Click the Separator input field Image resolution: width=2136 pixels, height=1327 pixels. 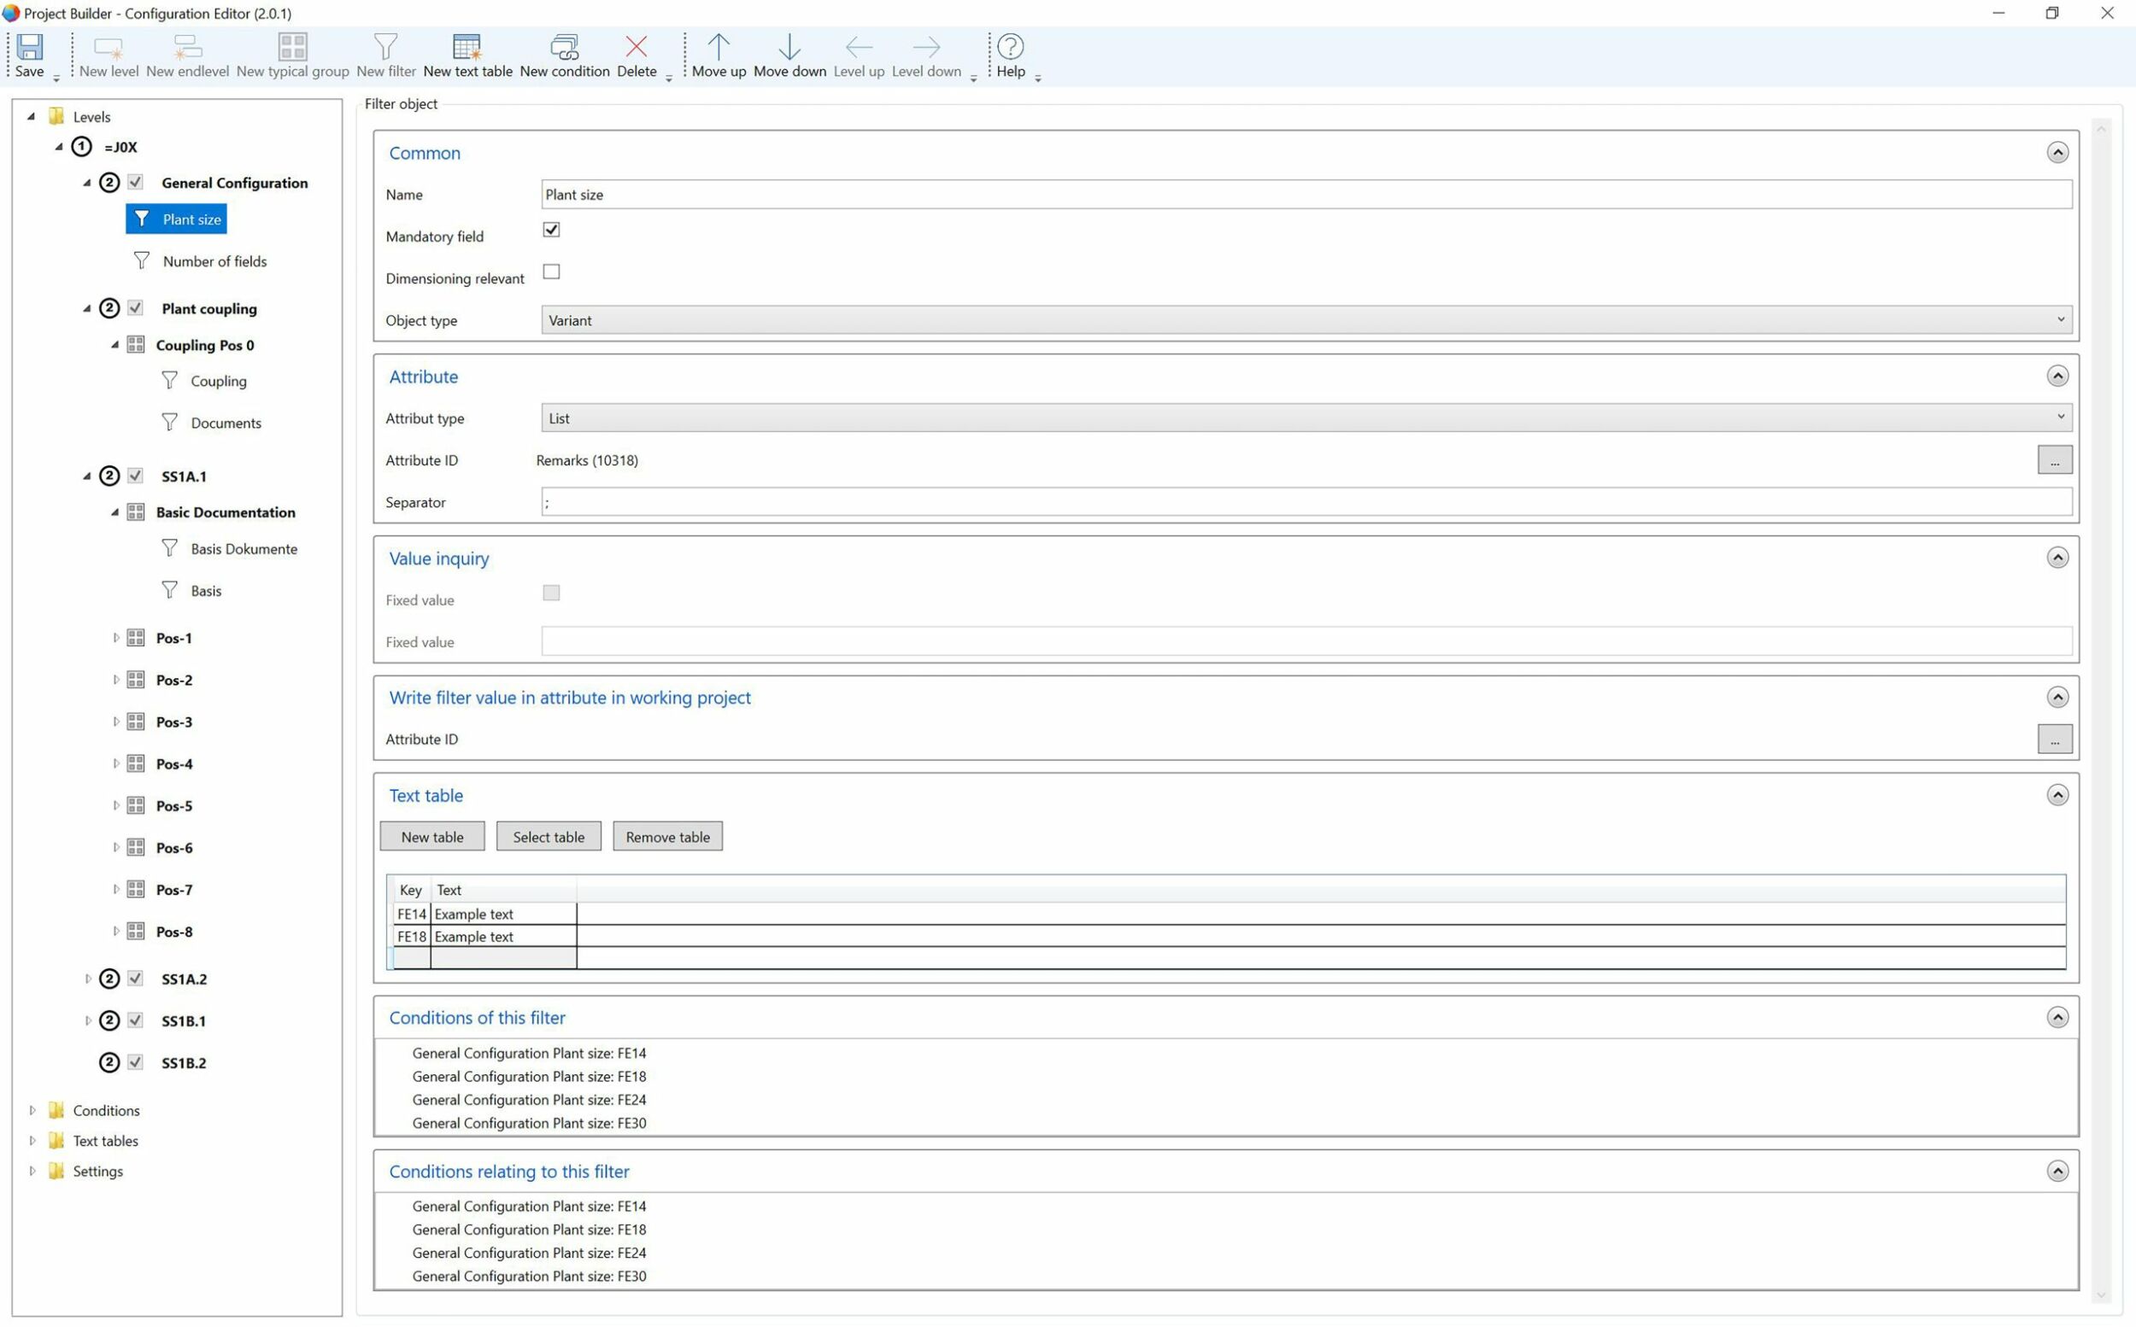1306,502
